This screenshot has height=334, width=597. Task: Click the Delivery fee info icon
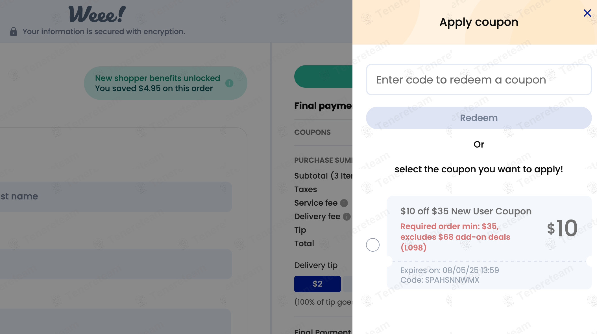tap(347, 217)
